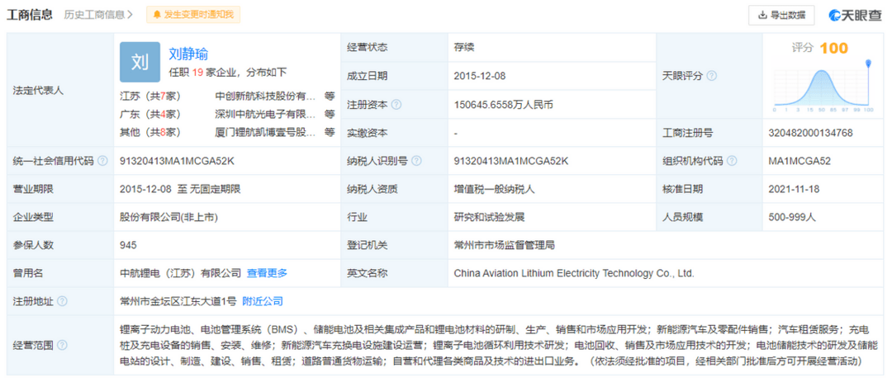
Task: Click the help icon next to 天眼评分
Action: pos(712,76)
